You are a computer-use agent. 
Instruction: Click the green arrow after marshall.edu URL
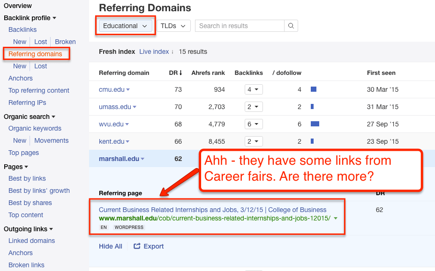click(336, 219)
